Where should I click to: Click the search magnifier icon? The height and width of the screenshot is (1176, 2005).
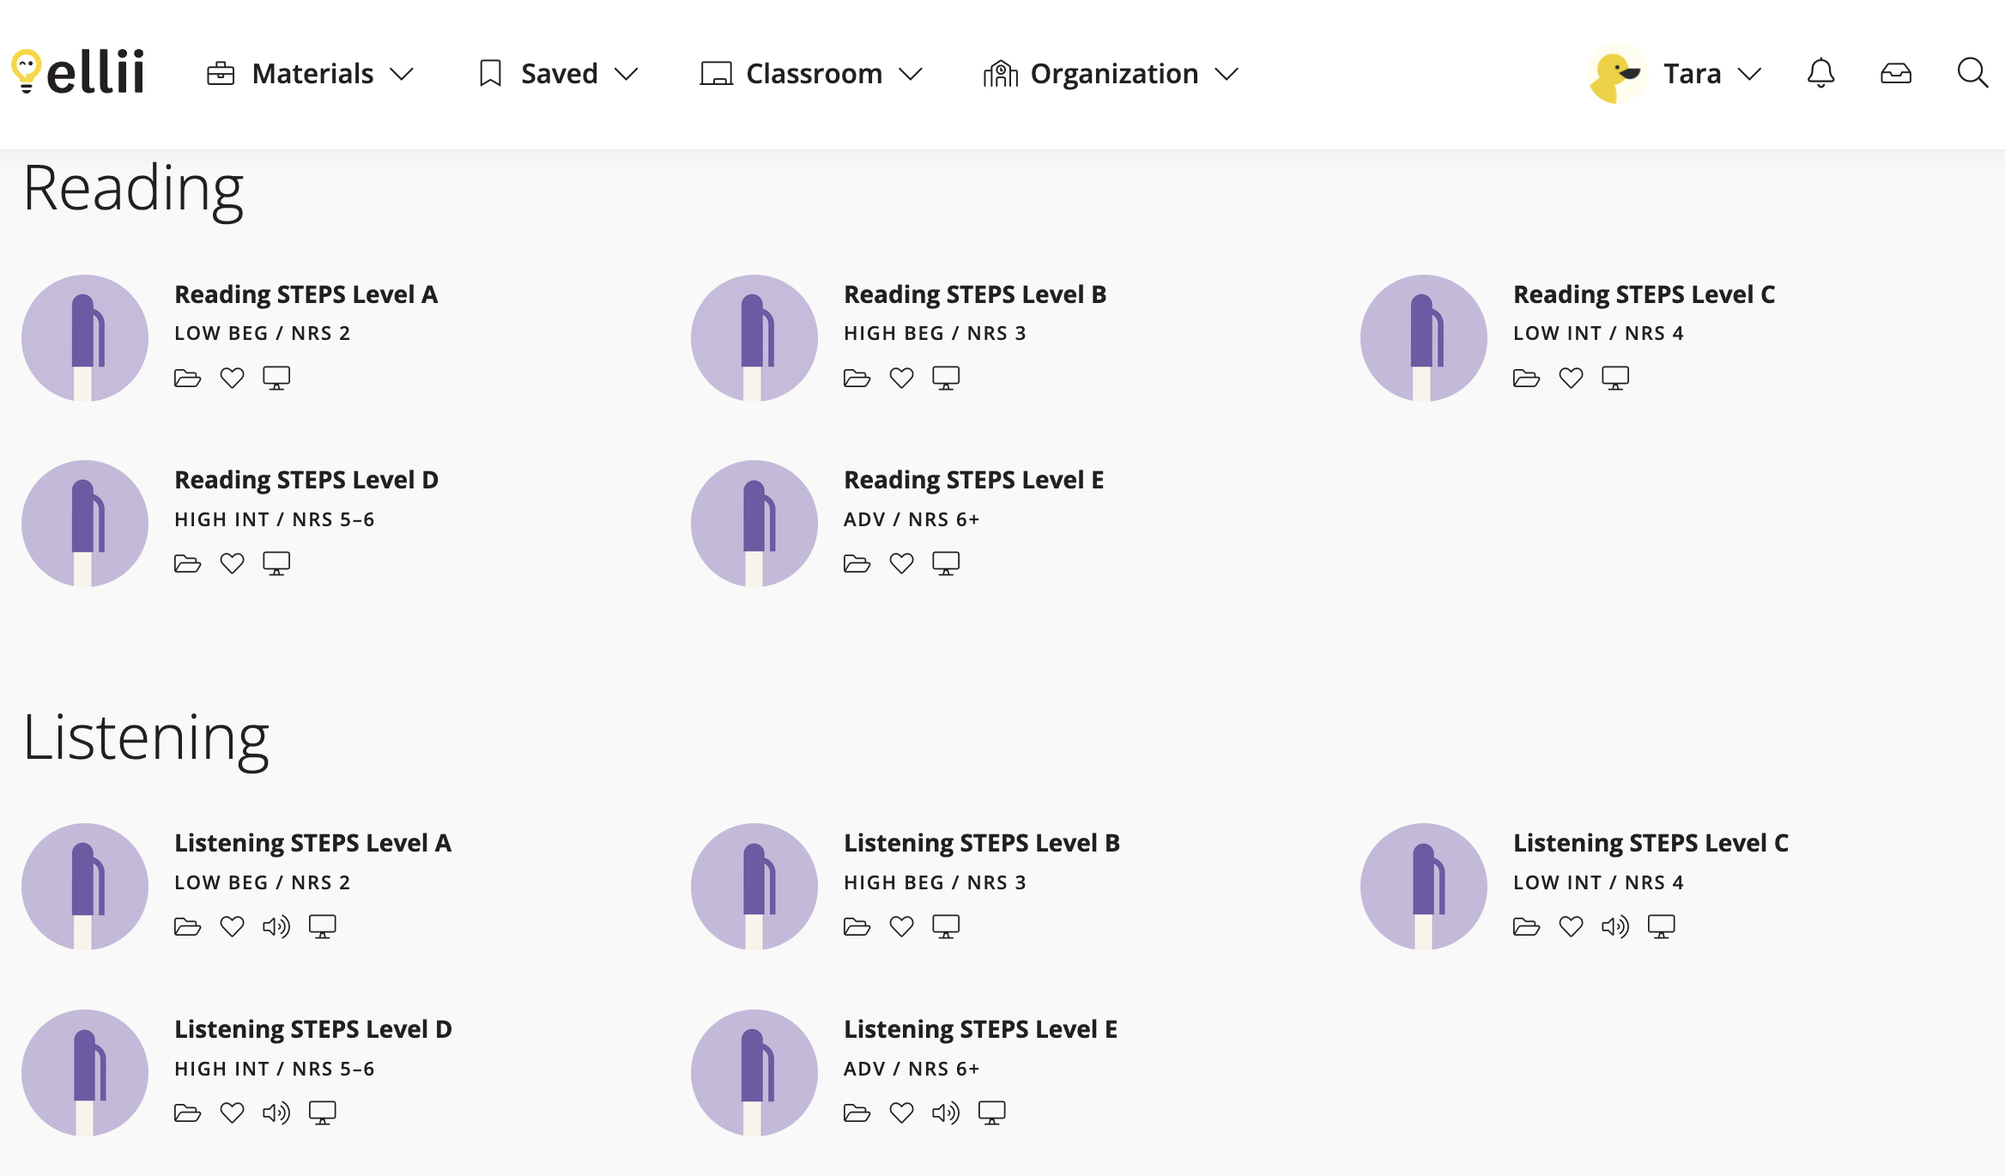pos(1972,74)
